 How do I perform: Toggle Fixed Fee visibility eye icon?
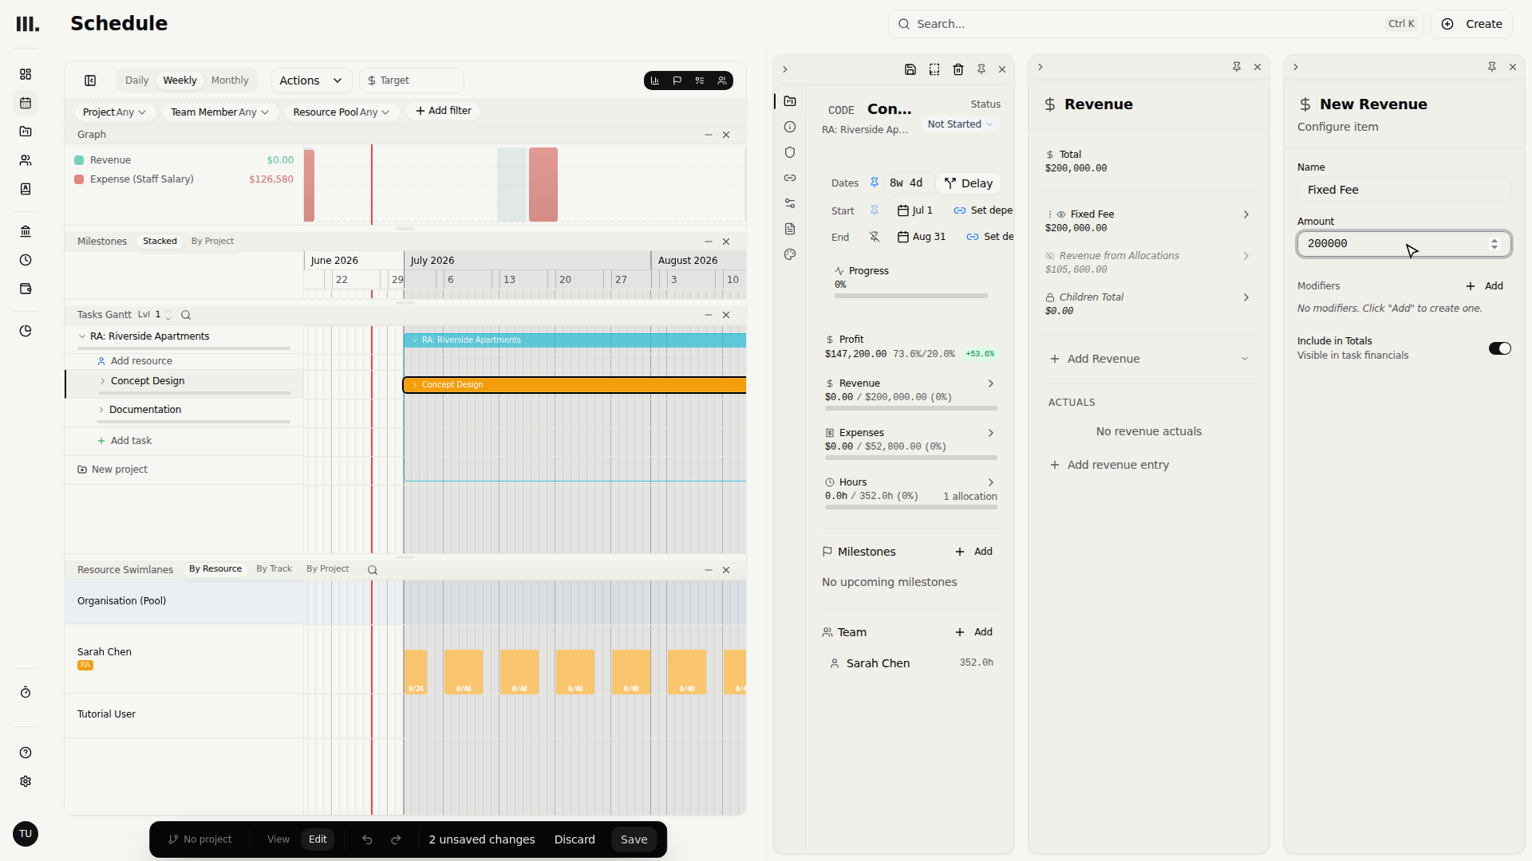coord(1061,214)
